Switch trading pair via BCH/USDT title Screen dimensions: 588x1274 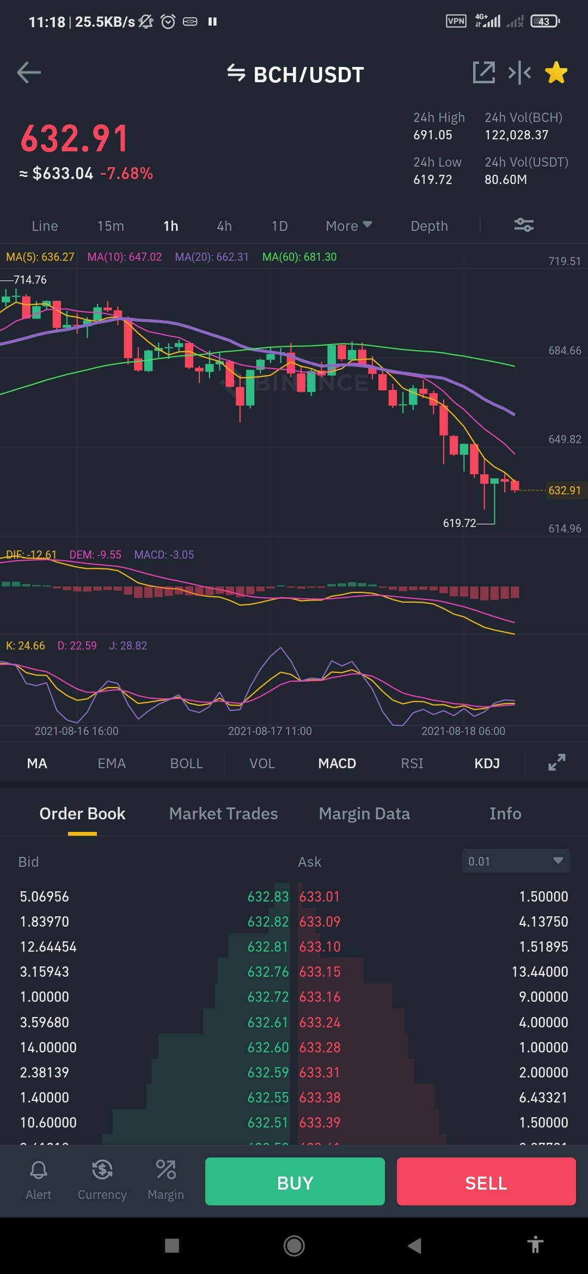(x=296, y=75)
